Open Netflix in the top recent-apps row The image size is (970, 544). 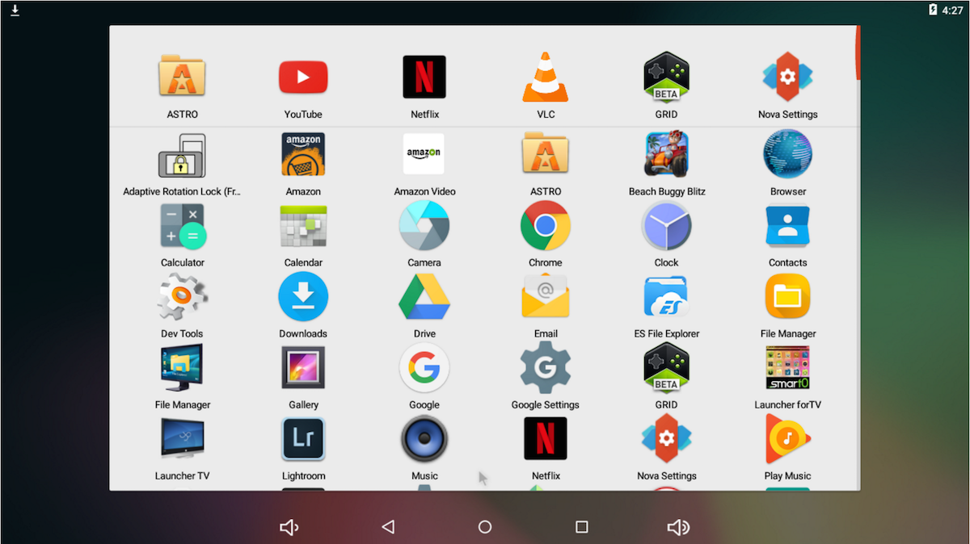point(424,77)
